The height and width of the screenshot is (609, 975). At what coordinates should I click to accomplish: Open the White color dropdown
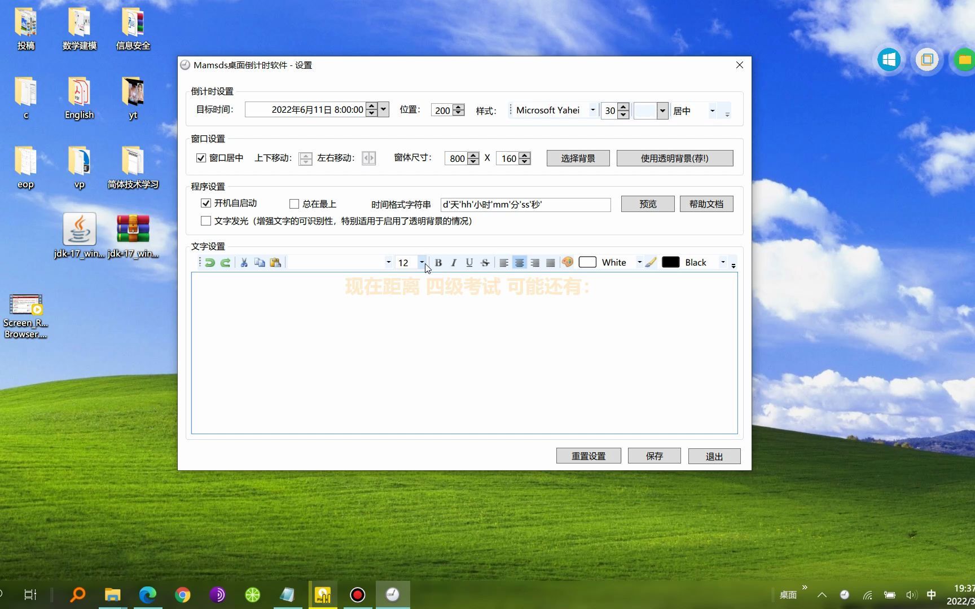tap(639, 262)
